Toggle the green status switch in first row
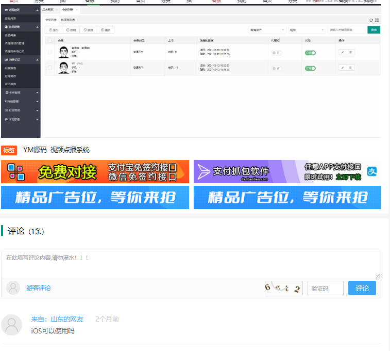 310,53
